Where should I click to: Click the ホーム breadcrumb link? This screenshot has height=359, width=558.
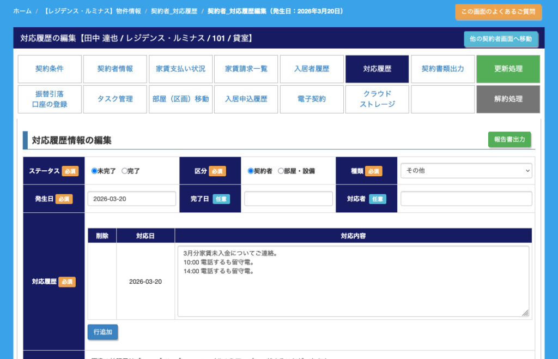coord(22,11)
